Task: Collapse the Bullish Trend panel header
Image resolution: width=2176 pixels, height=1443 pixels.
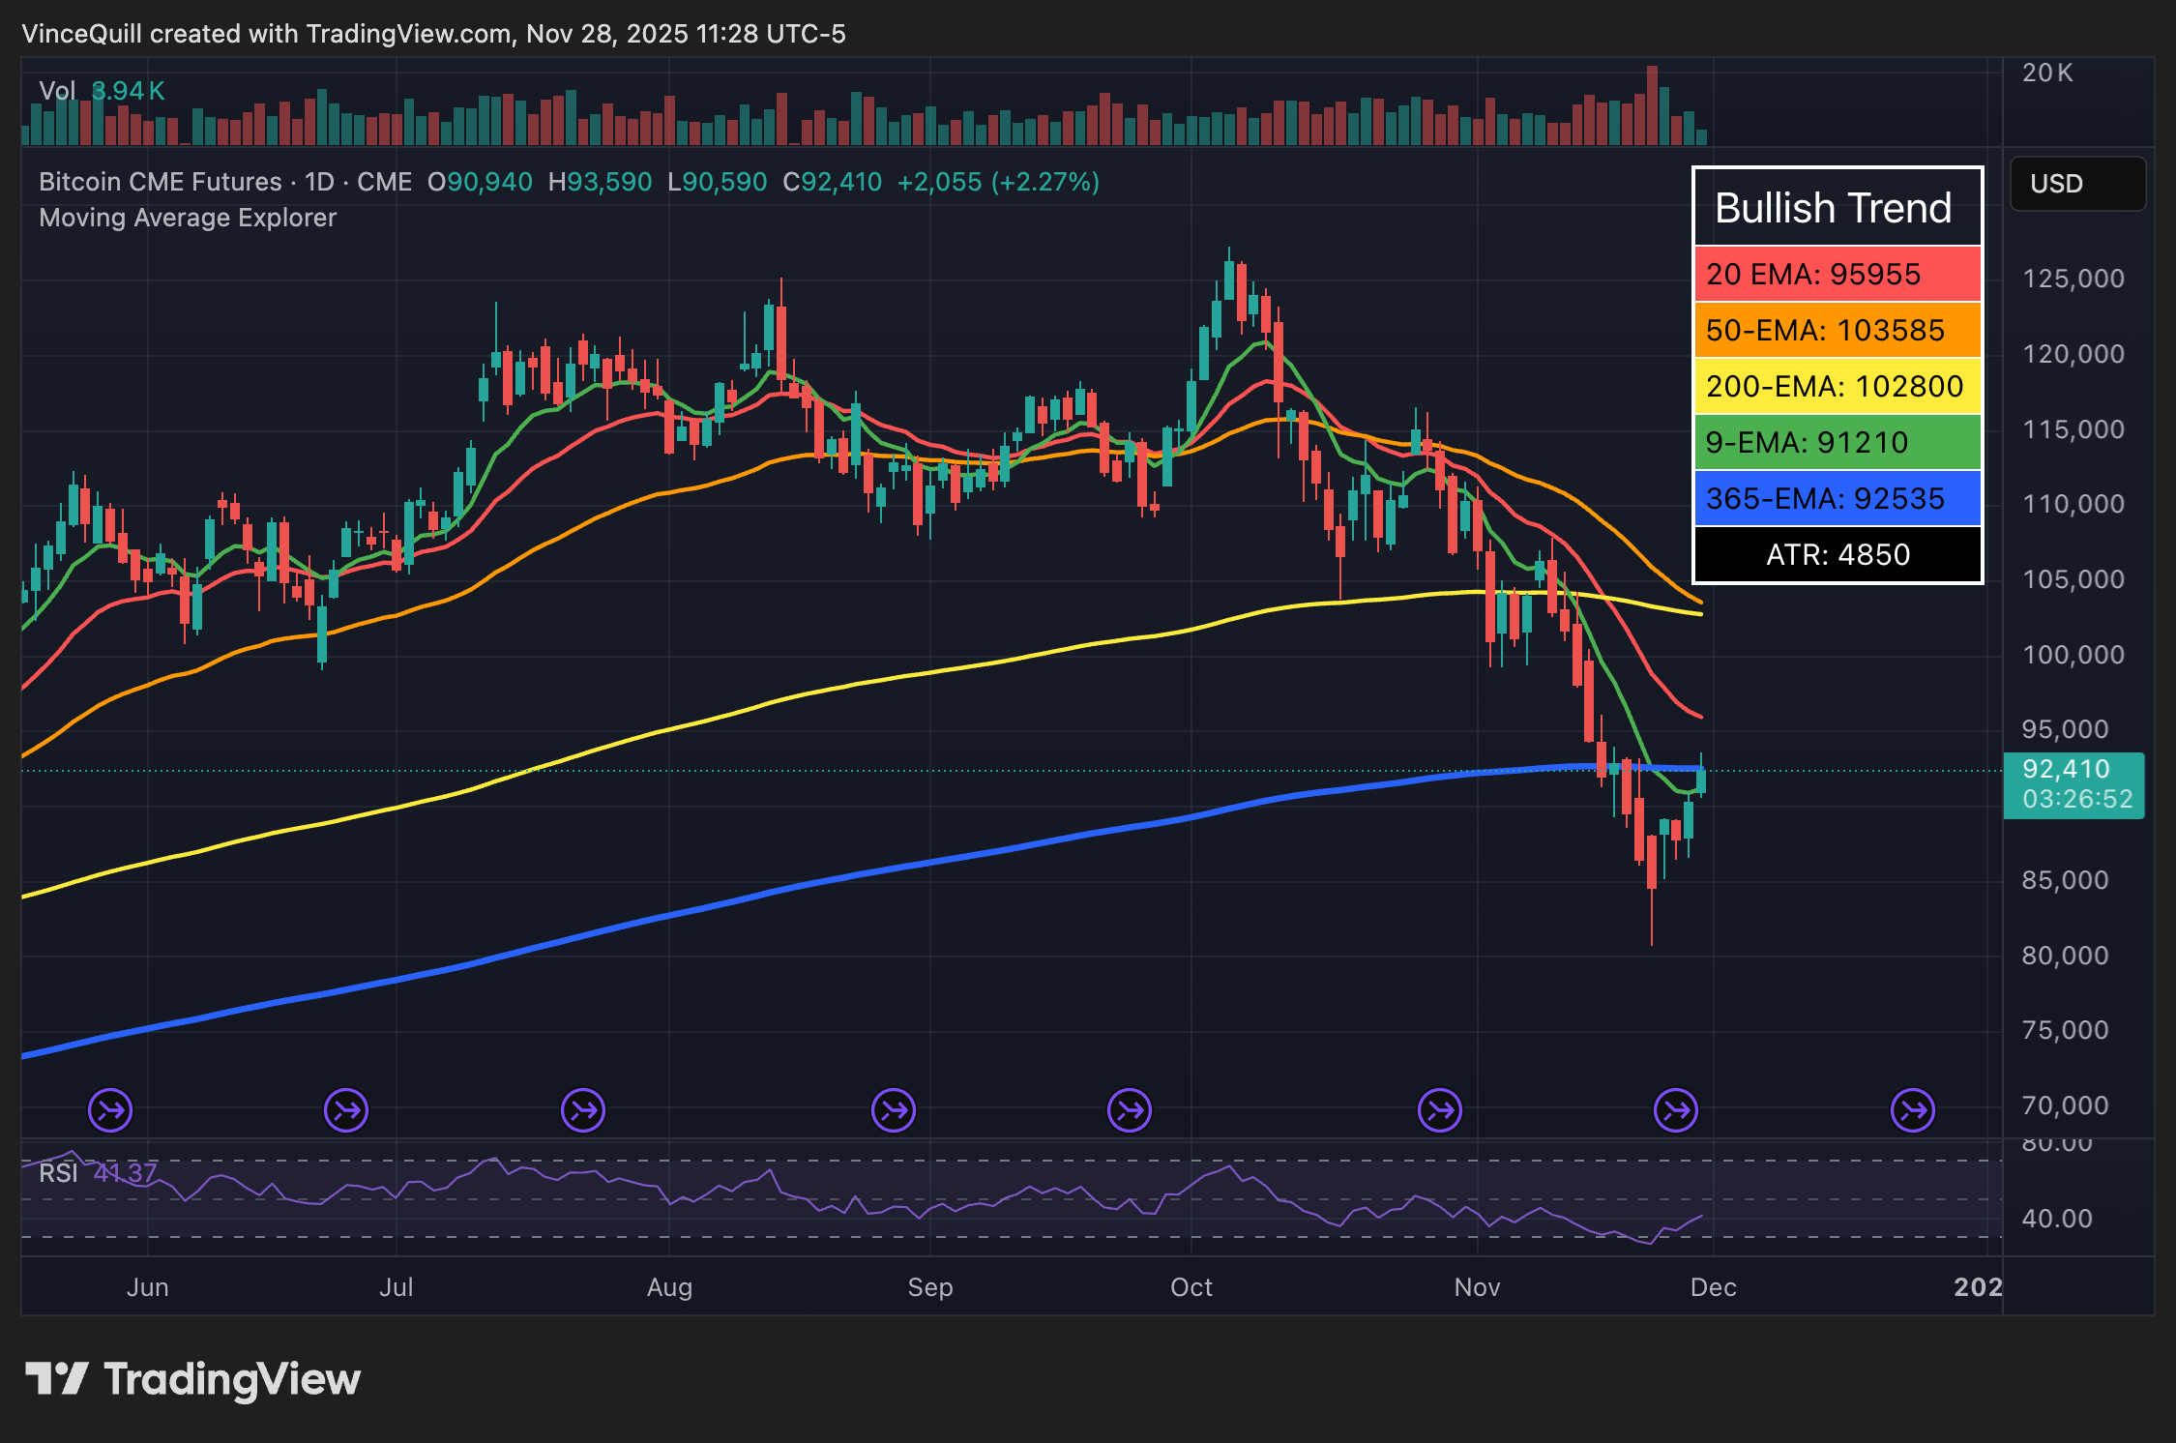Action: tap(1835, 206)
